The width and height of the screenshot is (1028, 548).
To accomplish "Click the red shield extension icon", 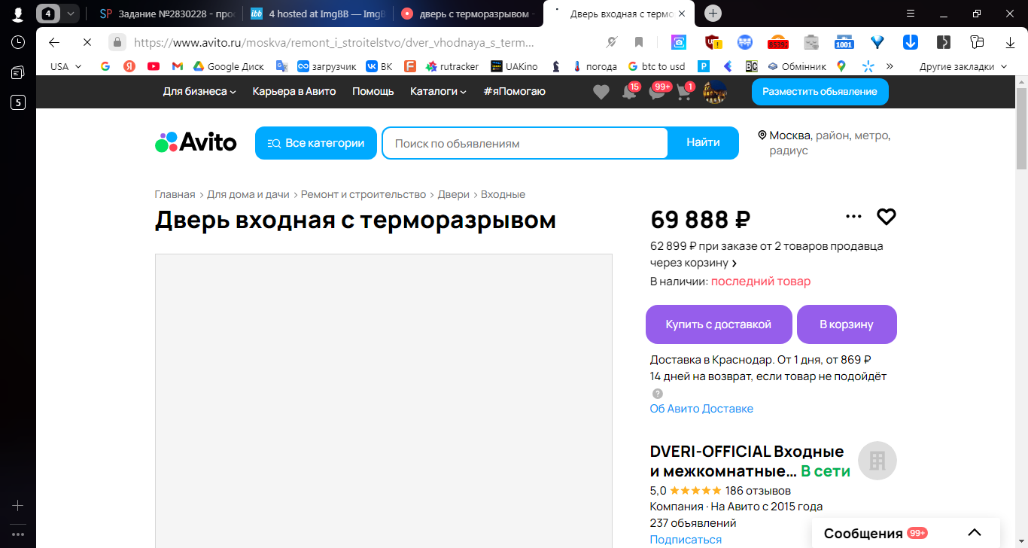I will point(713,42).
